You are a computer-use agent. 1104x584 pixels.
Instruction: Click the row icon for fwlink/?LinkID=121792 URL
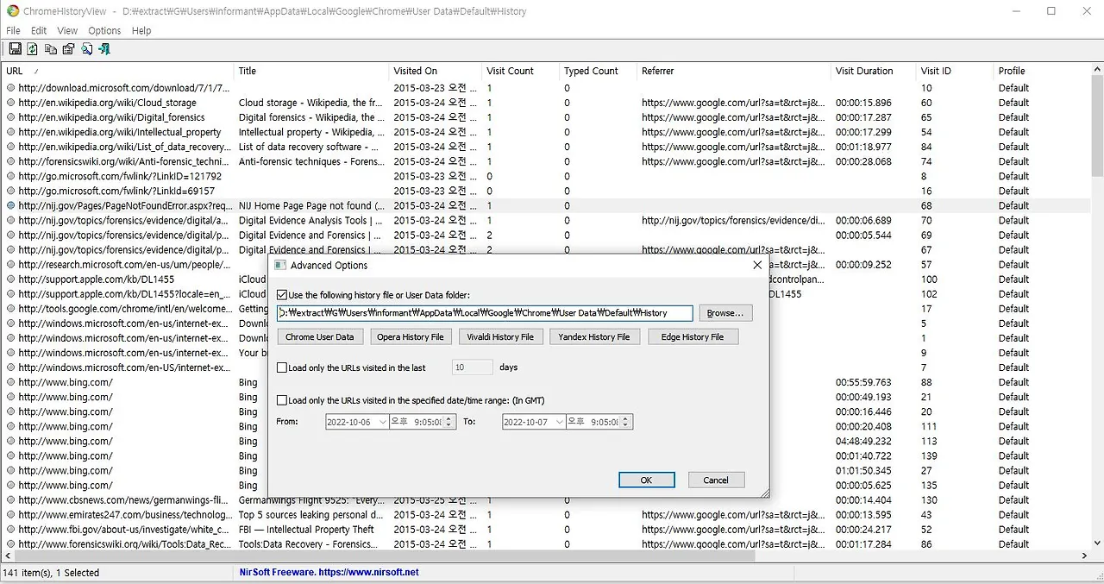11,176
